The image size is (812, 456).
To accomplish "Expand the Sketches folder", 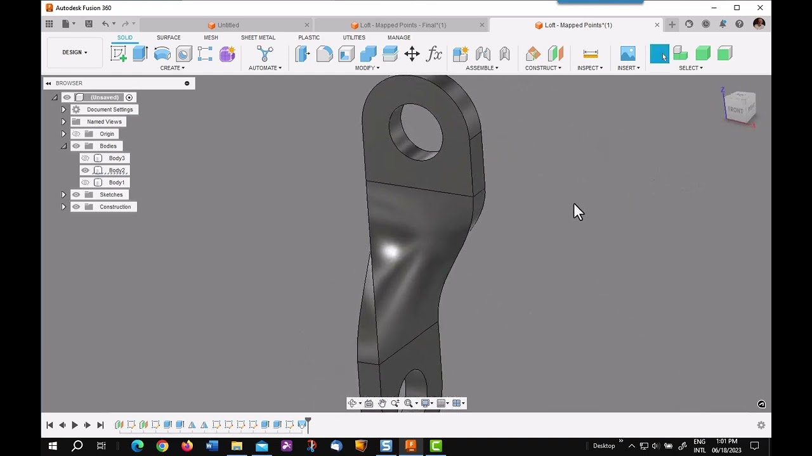I will [63, 194].
